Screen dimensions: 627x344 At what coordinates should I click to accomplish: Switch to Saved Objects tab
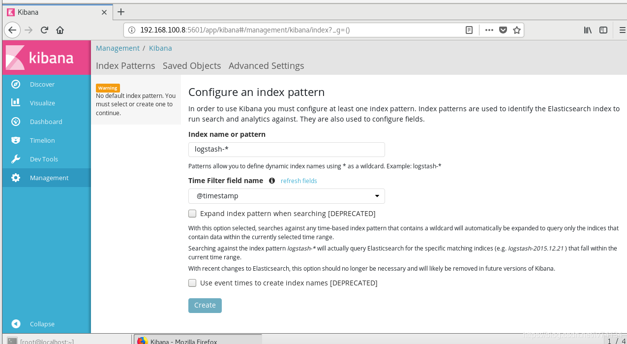click(192, 65)
